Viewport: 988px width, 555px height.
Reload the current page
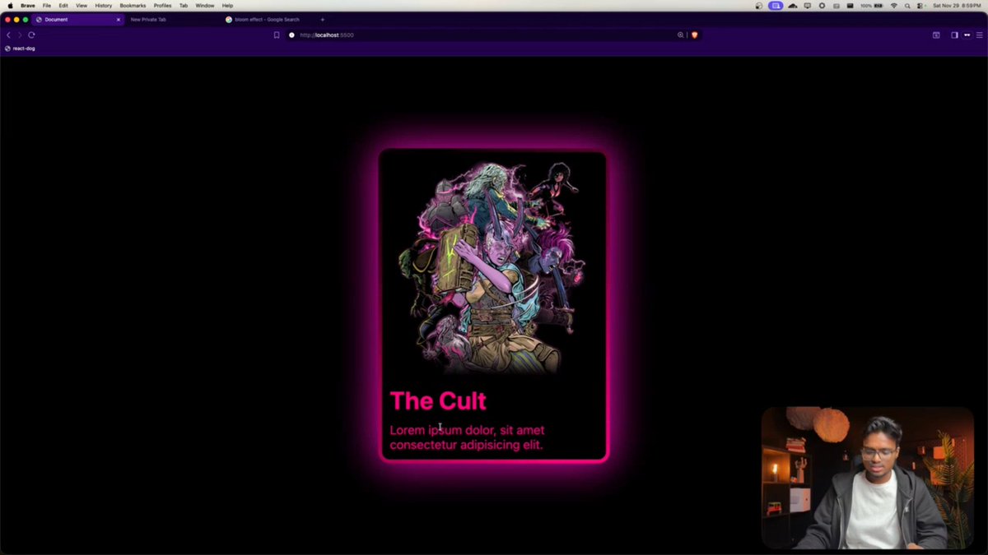(31, 35)
